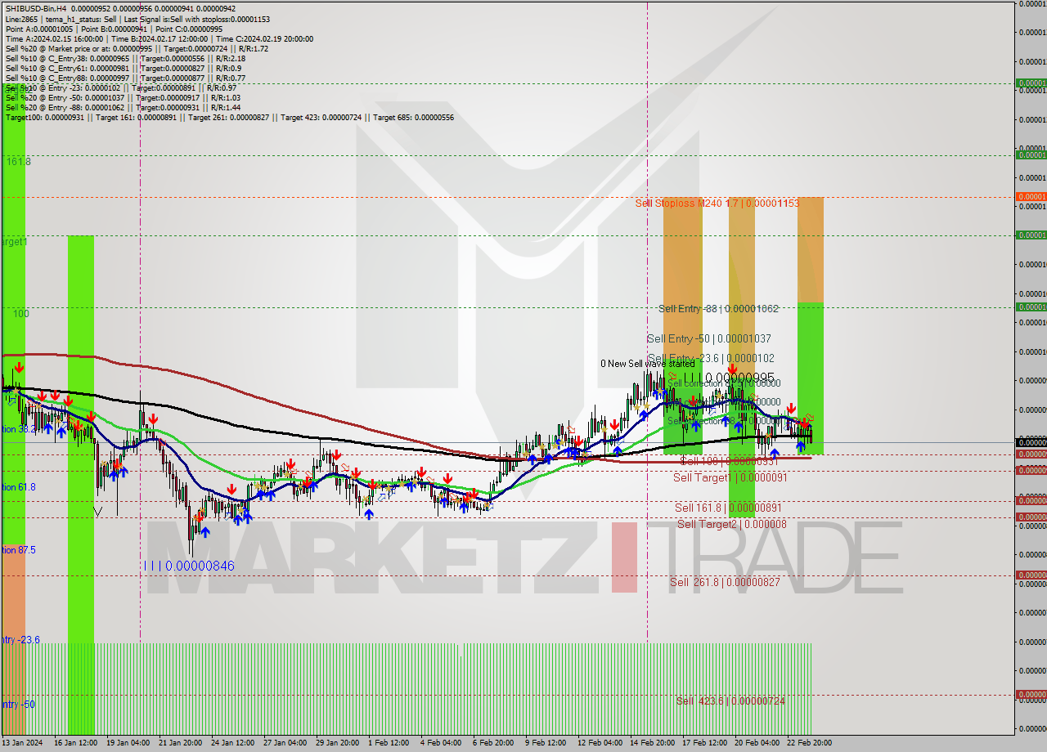Click the '| | | 0.00000846' low label

pyautogui.click(x=189, y=566)
